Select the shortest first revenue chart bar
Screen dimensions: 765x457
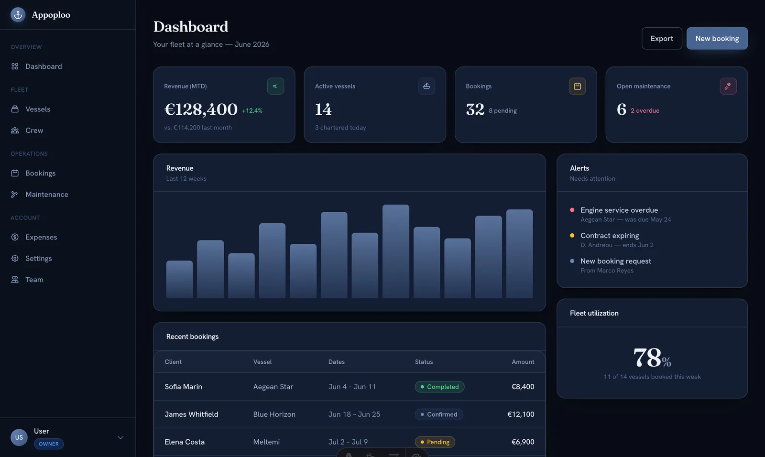coord(179,279)
